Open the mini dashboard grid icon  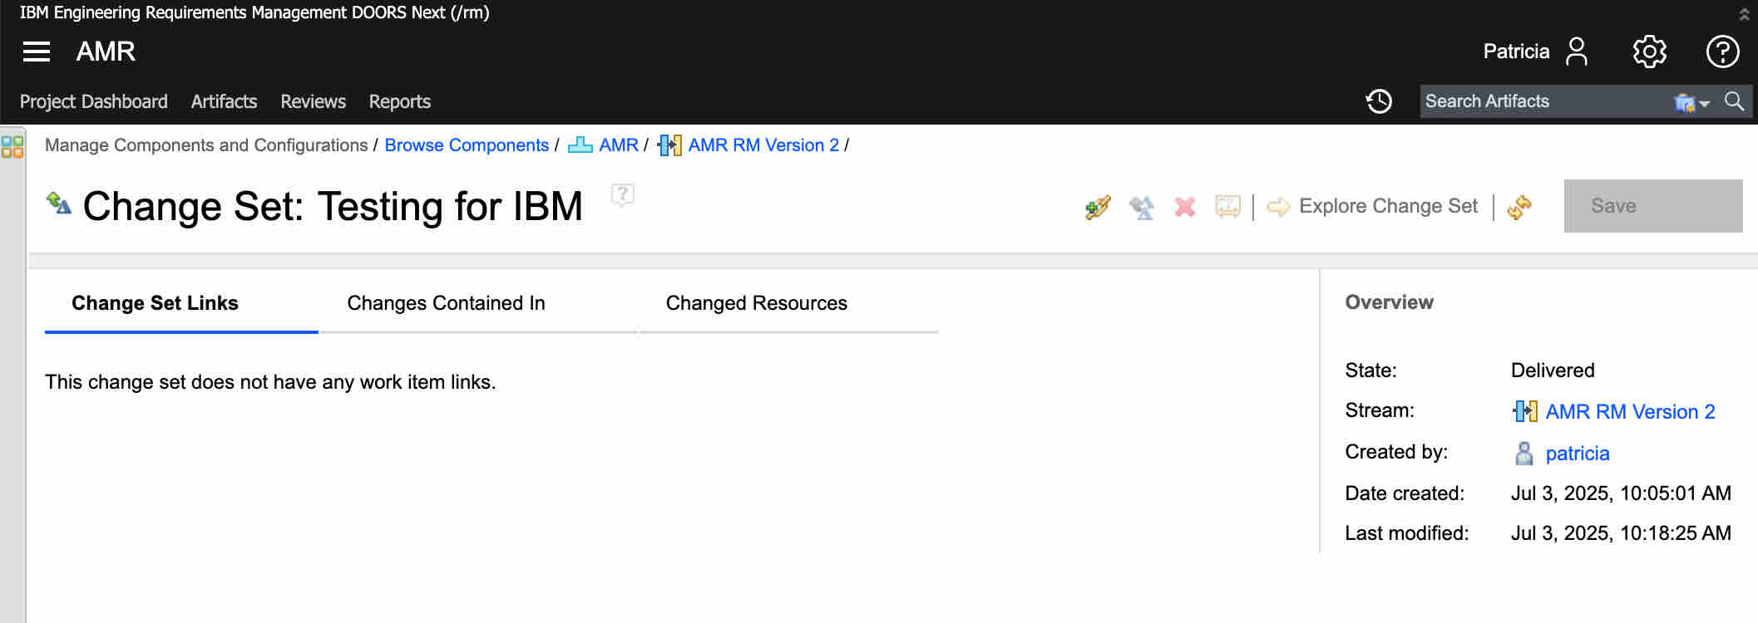12,147
